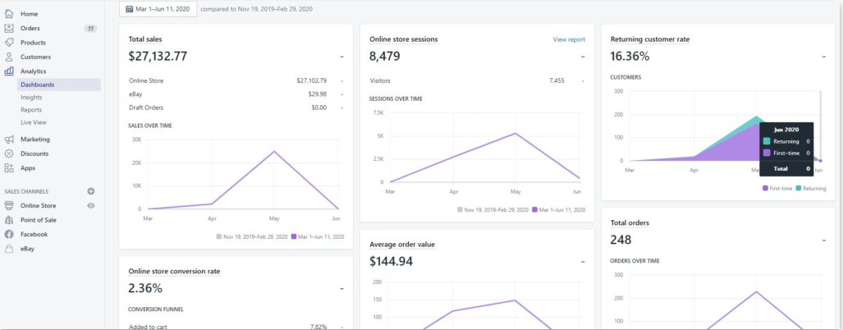Click the May peak on sales chart

coord(274,152)
